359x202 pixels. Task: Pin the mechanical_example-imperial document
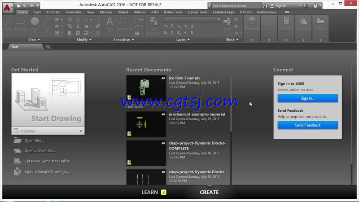163,114
